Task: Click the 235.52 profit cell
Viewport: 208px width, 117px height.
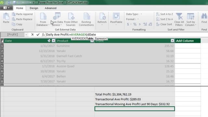Action: click(135, 46)
